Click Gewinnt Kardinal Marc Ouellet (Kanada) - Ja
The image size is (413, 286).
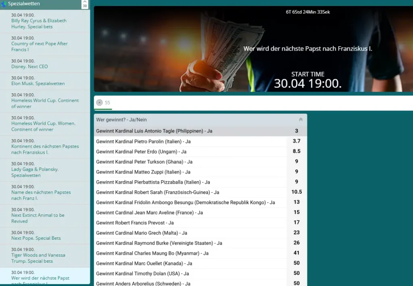144,263
